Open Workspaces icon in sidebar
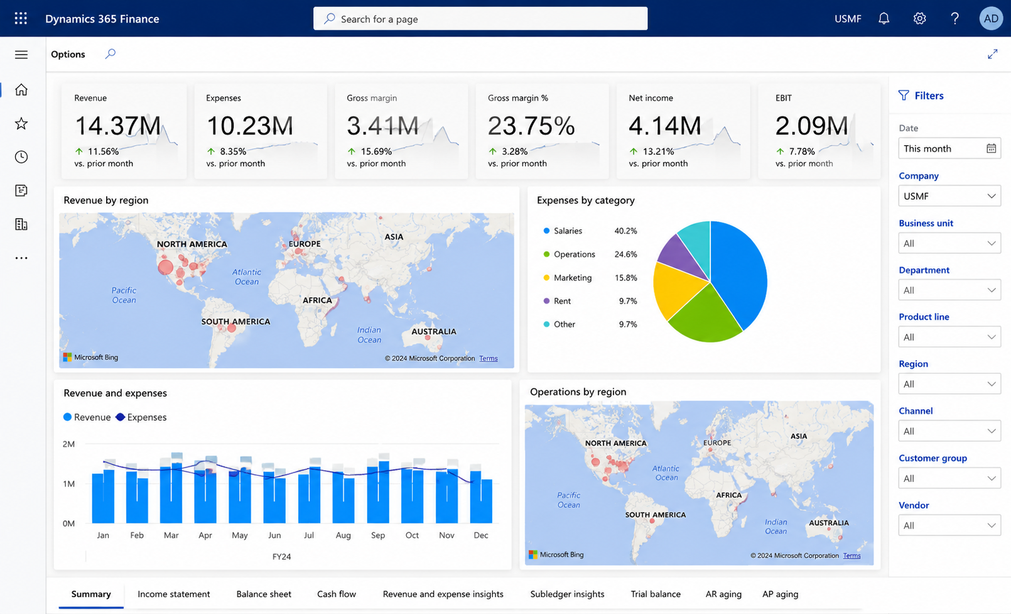1011x614 pixels. point(21,190)
